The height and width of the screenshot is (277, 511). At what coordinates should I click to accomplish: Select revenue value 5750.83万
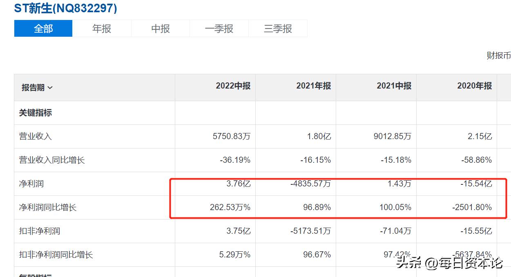point(232,137)
